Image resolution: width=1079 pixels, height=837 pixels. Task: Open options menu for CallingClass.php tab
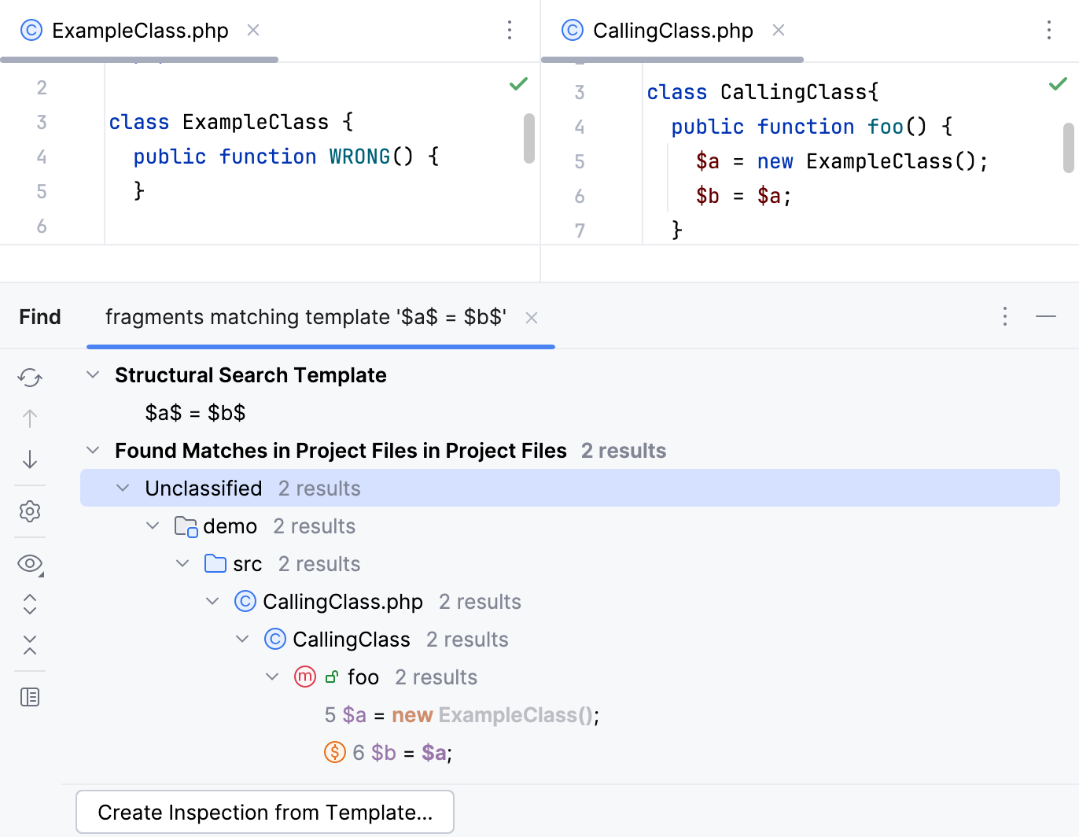click(x=1050, y=30)
